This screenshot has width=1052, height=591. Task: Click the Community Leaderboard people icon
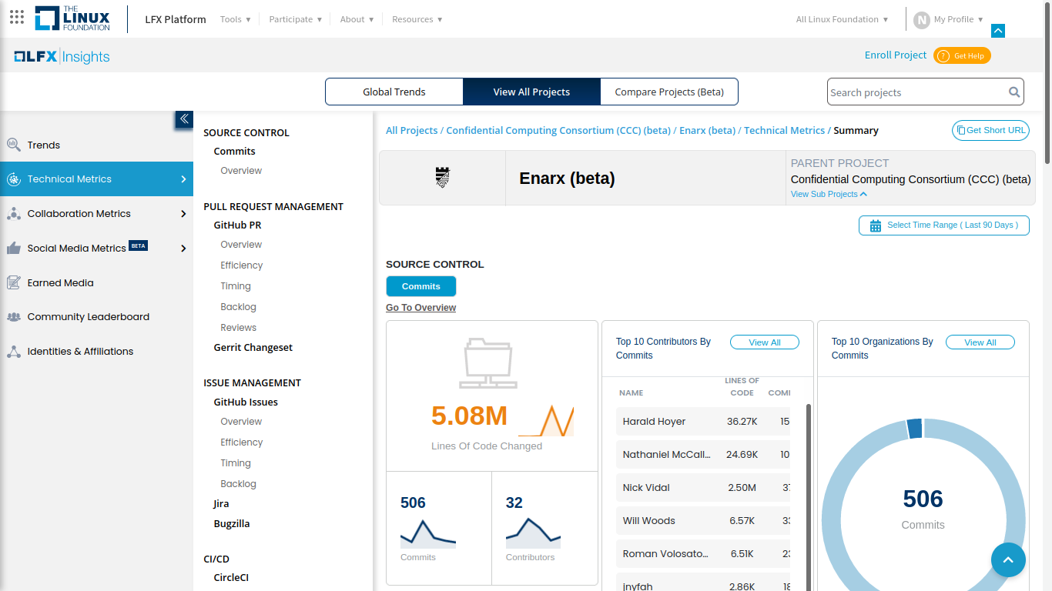pyautogui.click(x=13, y=316)
